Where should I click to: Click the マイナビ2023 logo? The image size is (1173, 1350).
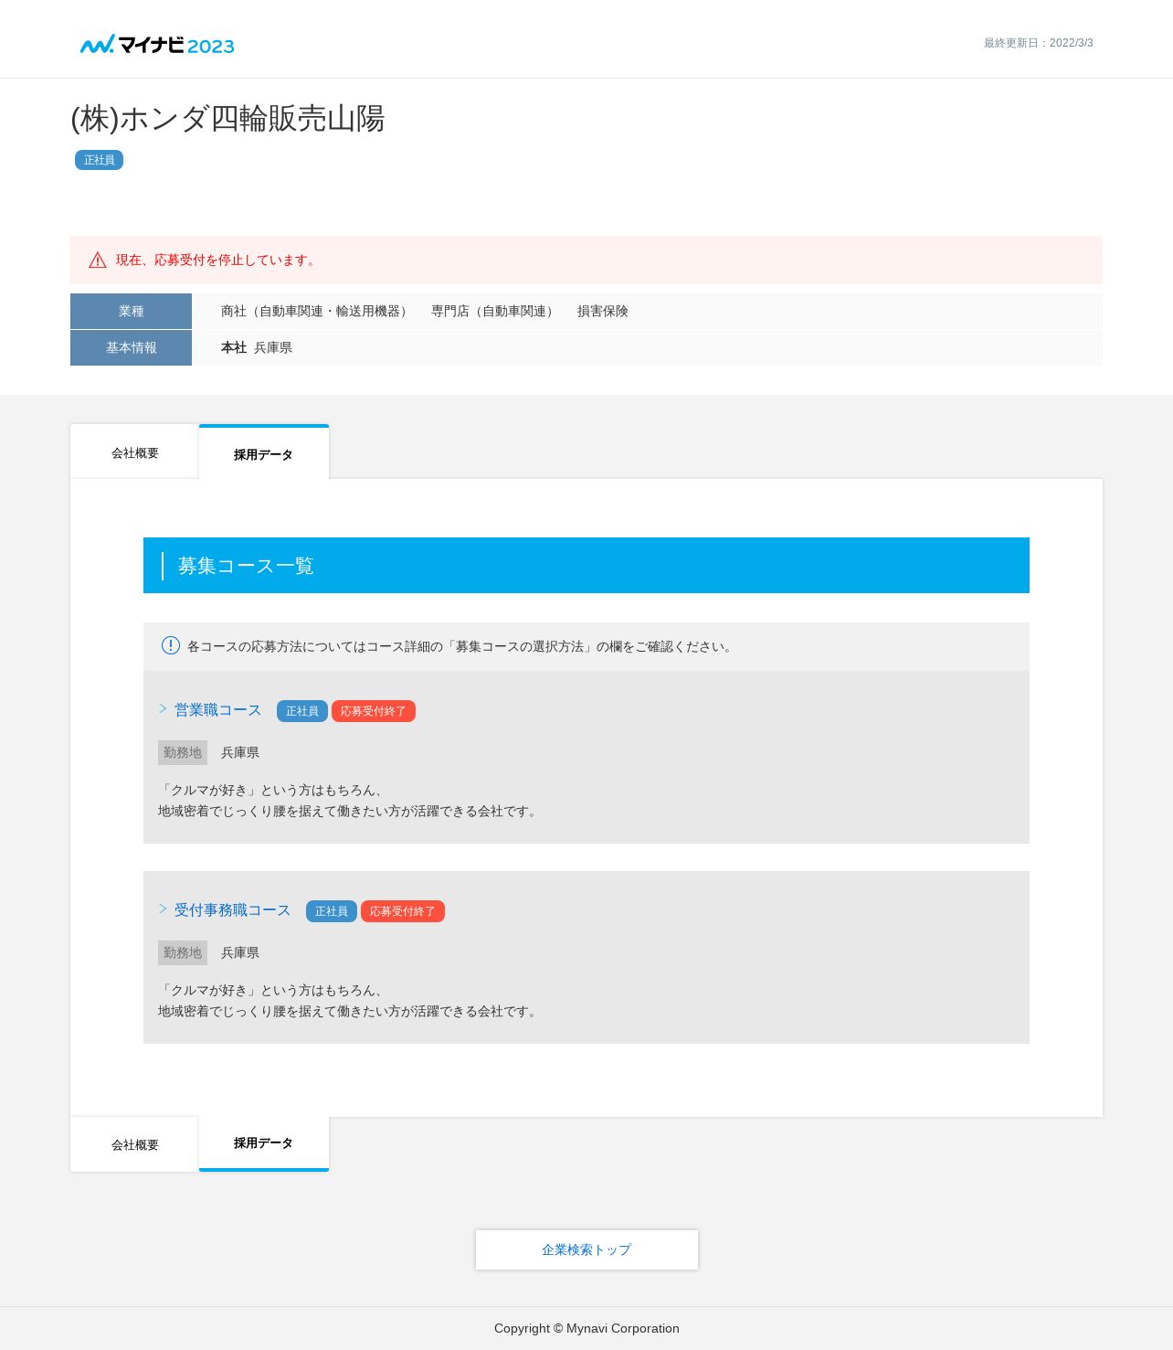[157, 44]
